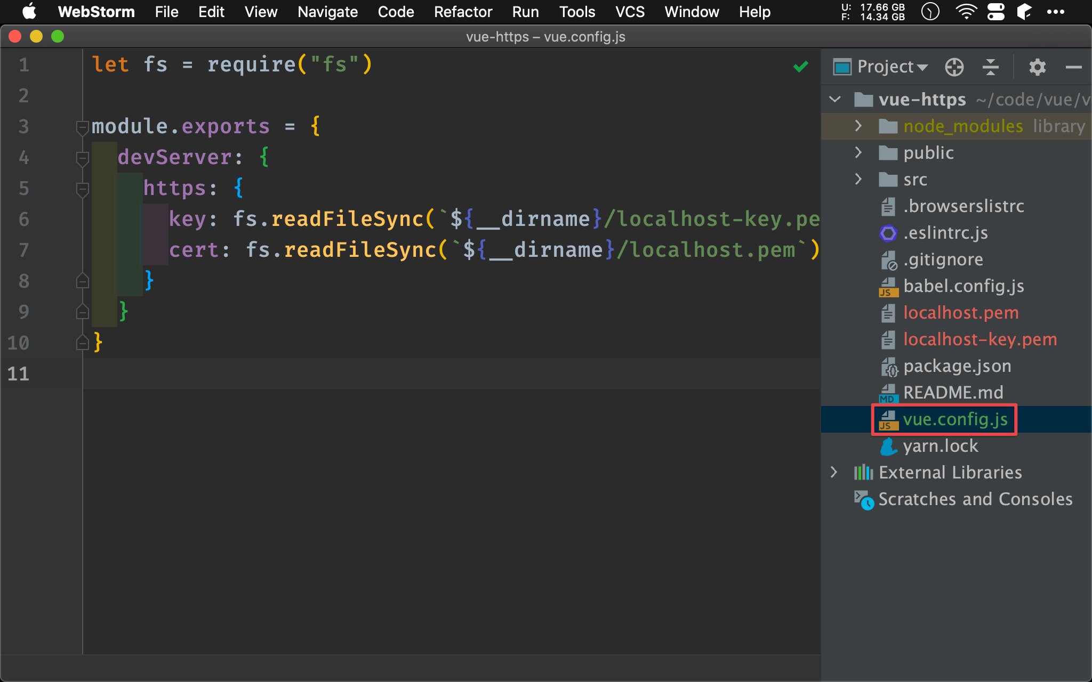
Task: Open the Edit menu
Action: point(211,12)
